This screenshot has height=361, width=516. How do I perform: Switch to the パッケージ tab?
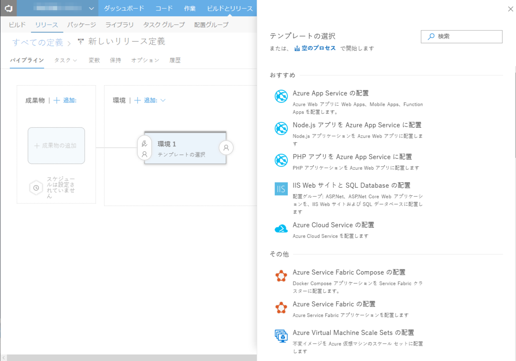point(82,25)
